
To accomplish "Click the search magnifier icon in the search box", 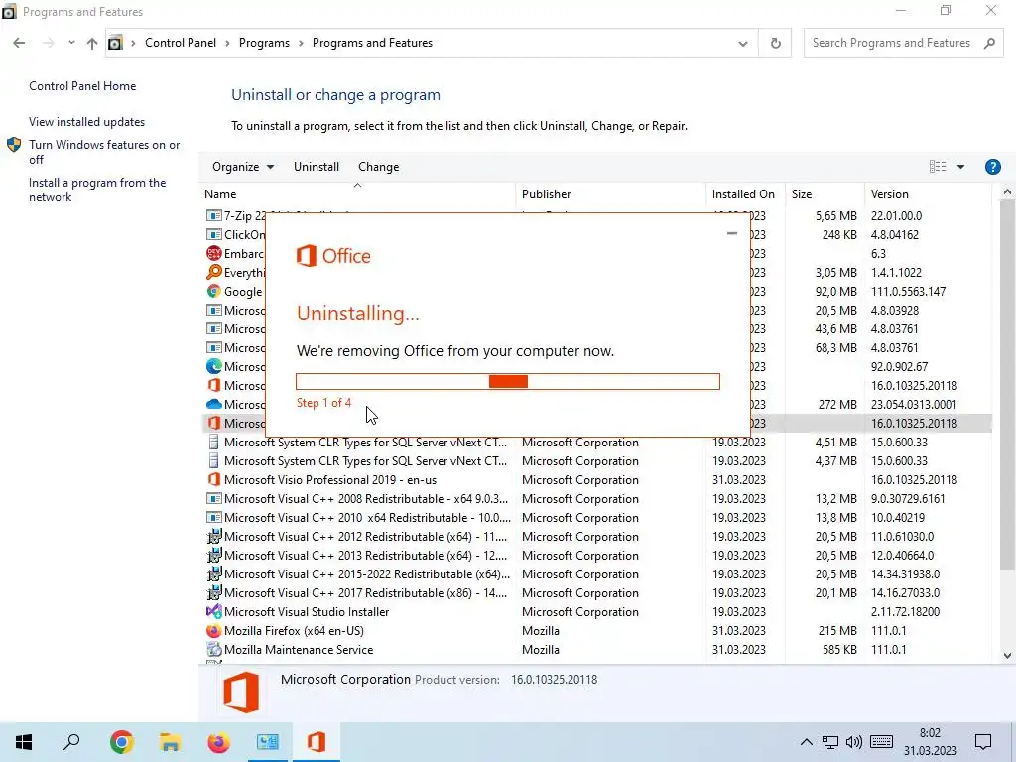I will 989,43.
